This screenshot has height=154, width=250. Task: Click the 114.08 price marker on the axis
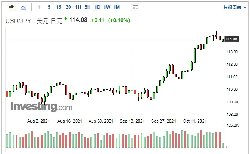point(232,39)
